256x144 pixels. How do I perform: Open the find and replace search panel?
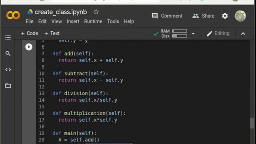coord(8,53)
